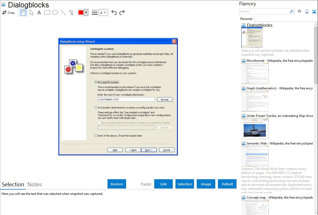Image resolution: width=318 pixels, height=215 pixels.
Task: Switch to the Personal tab
Action: coord(246,19)
